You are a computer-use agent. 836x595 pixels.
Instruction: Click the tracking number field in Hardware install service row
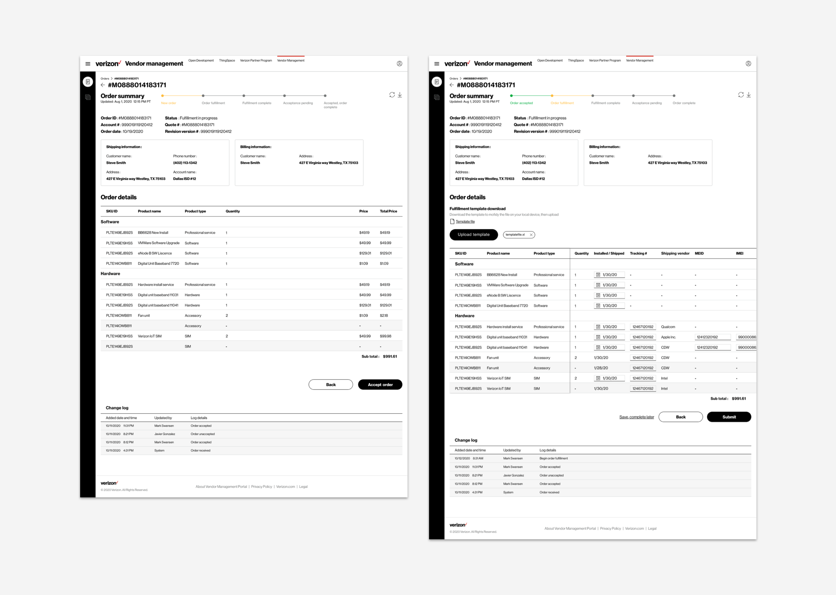coord(643,327)
